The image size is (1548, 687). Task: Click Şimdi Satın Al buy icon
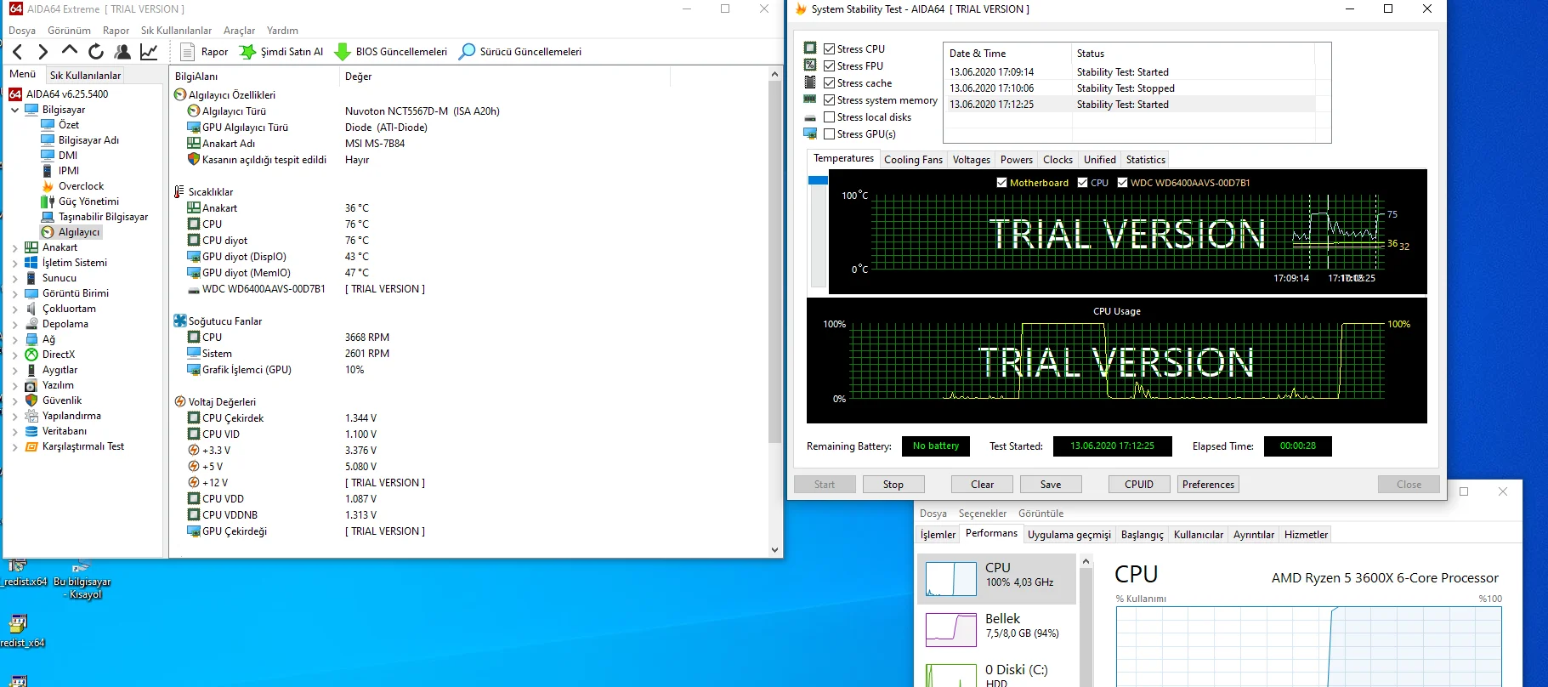click(247, 52)
